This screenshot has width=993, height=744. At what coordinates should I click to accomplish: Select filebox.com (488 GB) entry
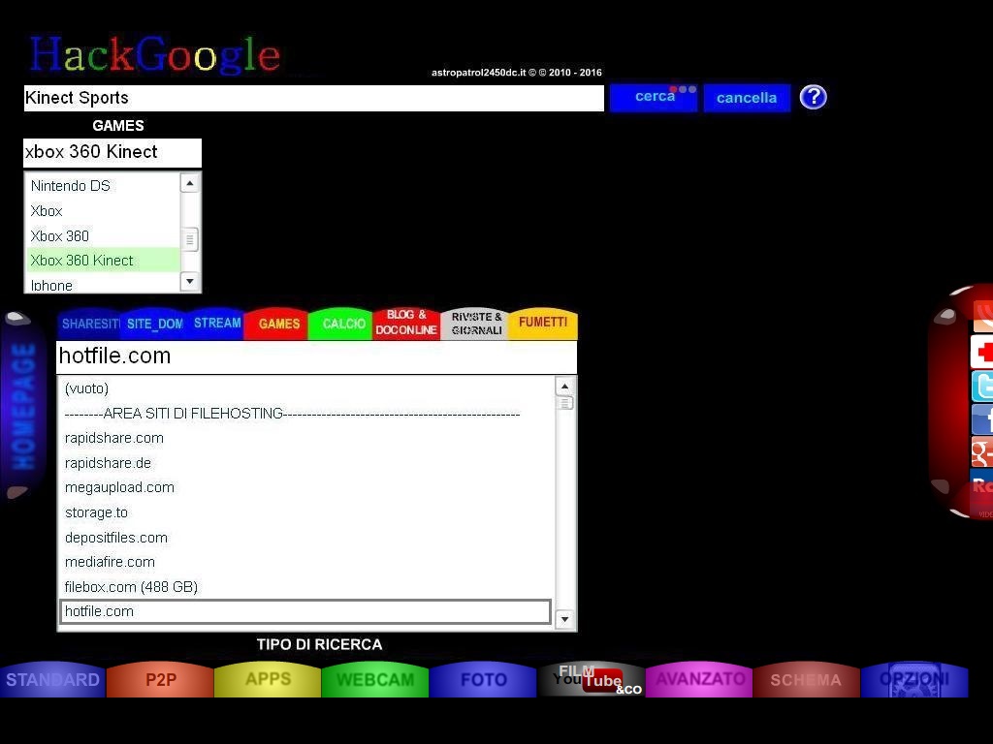tap(306, 587)
